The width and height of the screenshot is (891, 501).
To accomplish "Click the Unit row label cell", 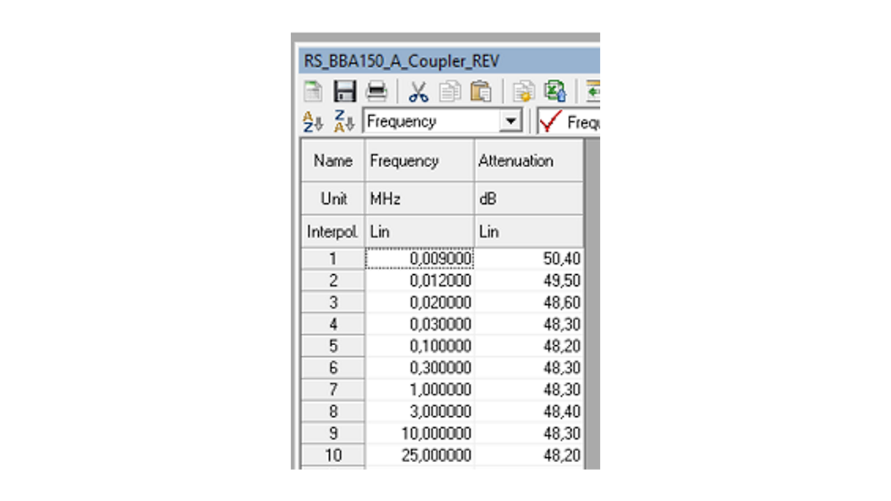I will coord(333,199).
